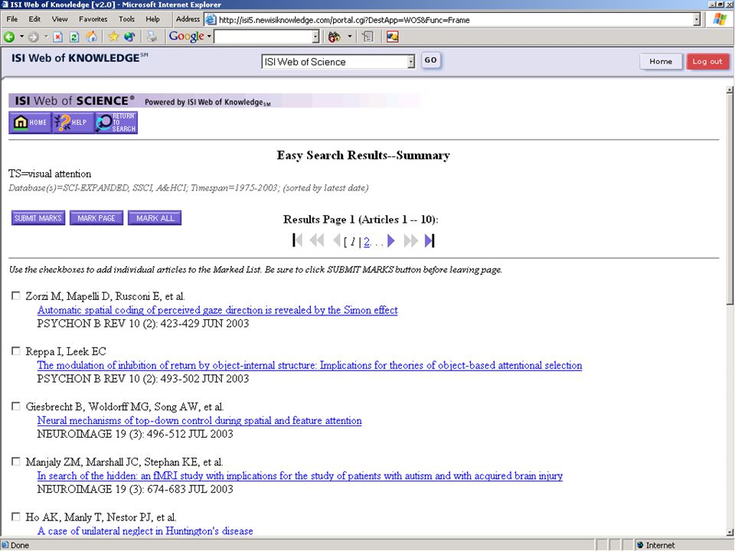This screenshot has height=551, width=735.
Task: Open the Help menu
Action: pos(153,19)
